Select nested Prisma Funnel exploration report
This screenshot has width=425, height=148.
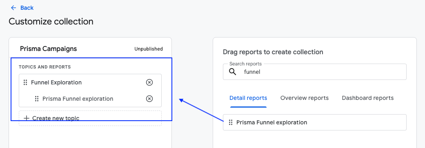click(x=78, y=99)
